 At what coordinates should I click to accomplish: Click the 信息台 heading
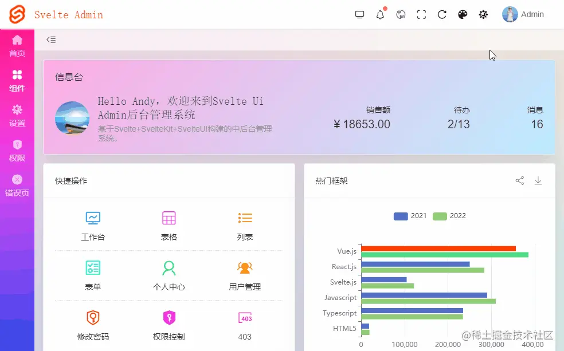pyautogui.click(x=69, y=77)
